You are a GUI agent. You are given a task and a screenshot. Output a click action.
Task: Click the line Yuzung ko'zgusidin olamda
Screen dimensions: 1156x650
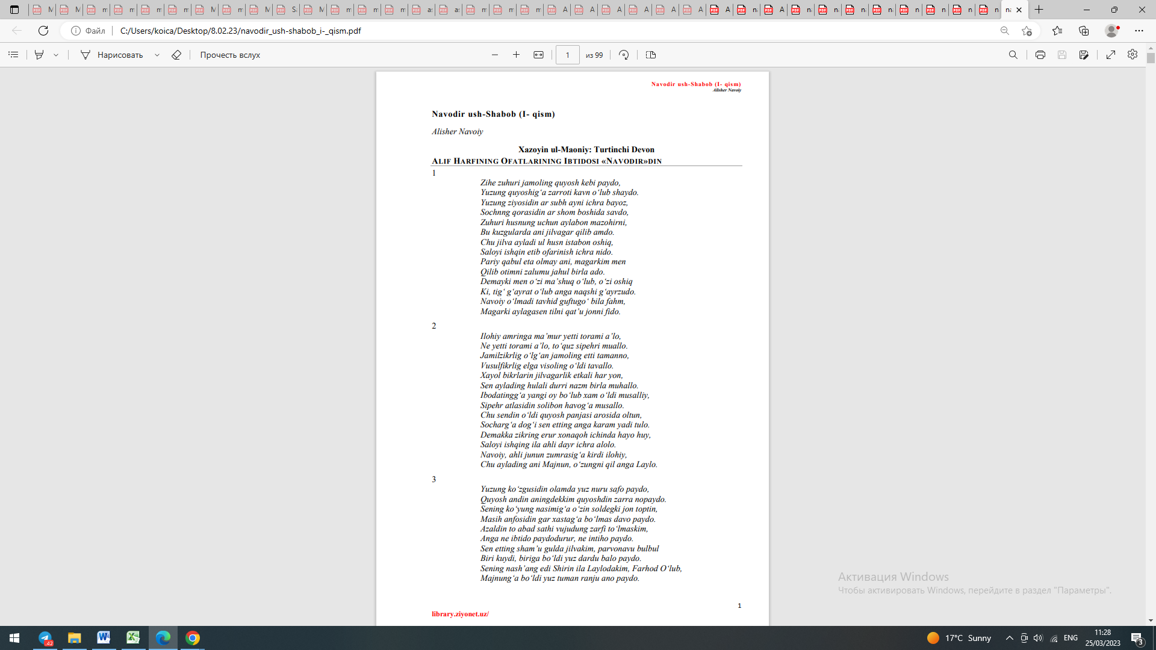tap(565, 489)
